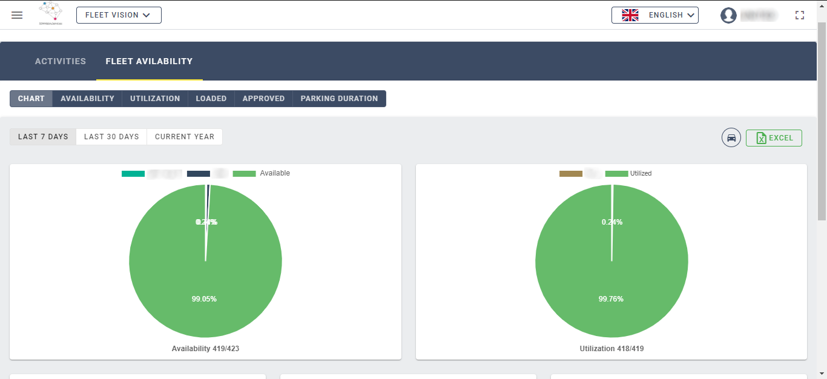Click the UK flag language icon
This screenshot has height=379, width=827.
(x=630, y=15)
